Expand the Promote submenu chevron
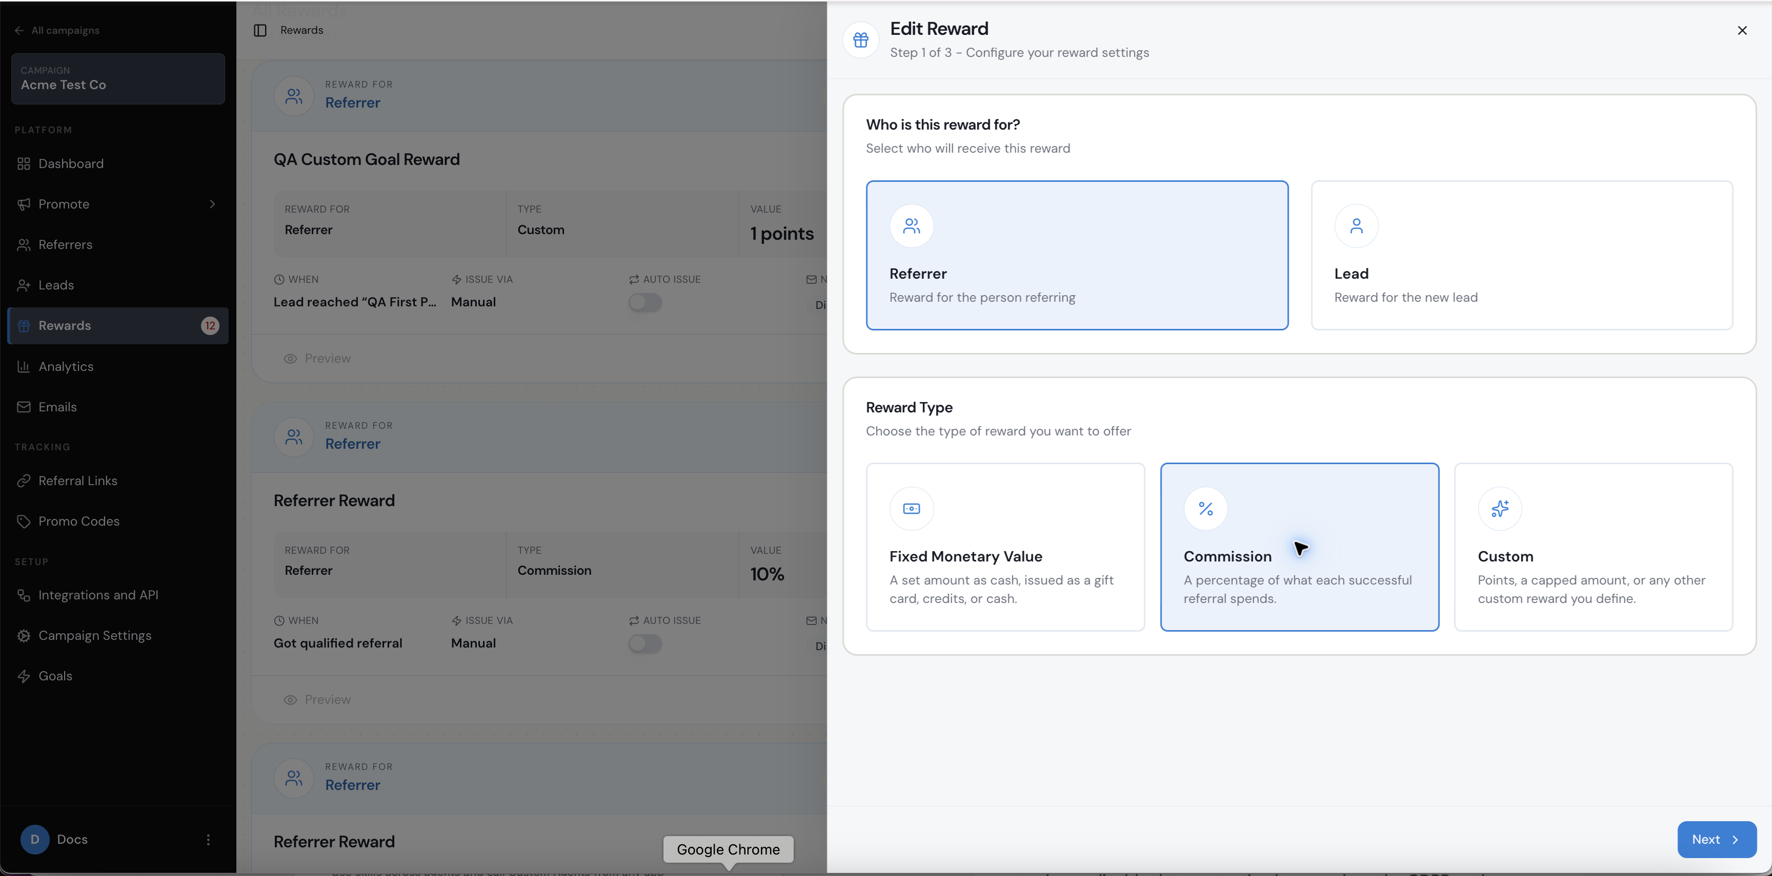Screen dimensions: 1772x876 212,204
